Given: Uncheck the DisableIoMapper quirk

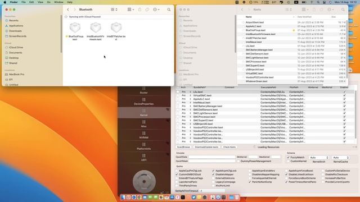Looking at the screenshot, I should pyautogui.click(x=213, y=175).
